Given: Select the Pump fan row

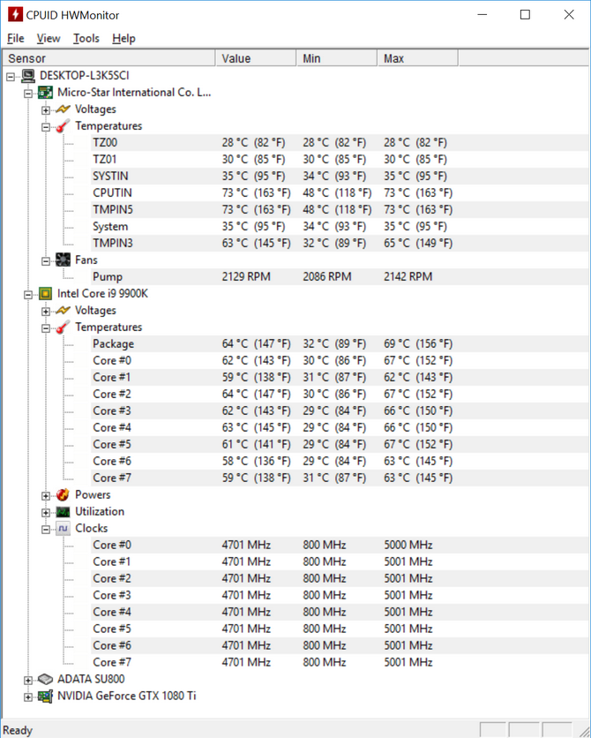Looking at the screenshot, I should pyautogui.click(x=340, y=277).
